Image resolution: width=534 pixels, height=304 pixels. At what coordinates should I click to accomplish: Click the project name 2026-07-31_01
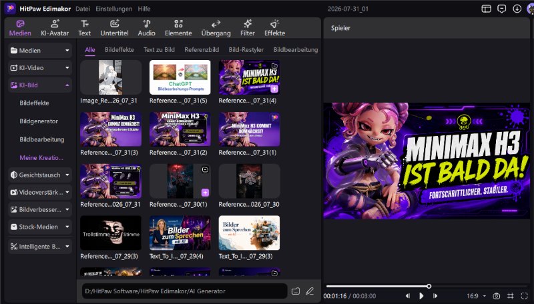pyautogui.click(x=348, y=9)
